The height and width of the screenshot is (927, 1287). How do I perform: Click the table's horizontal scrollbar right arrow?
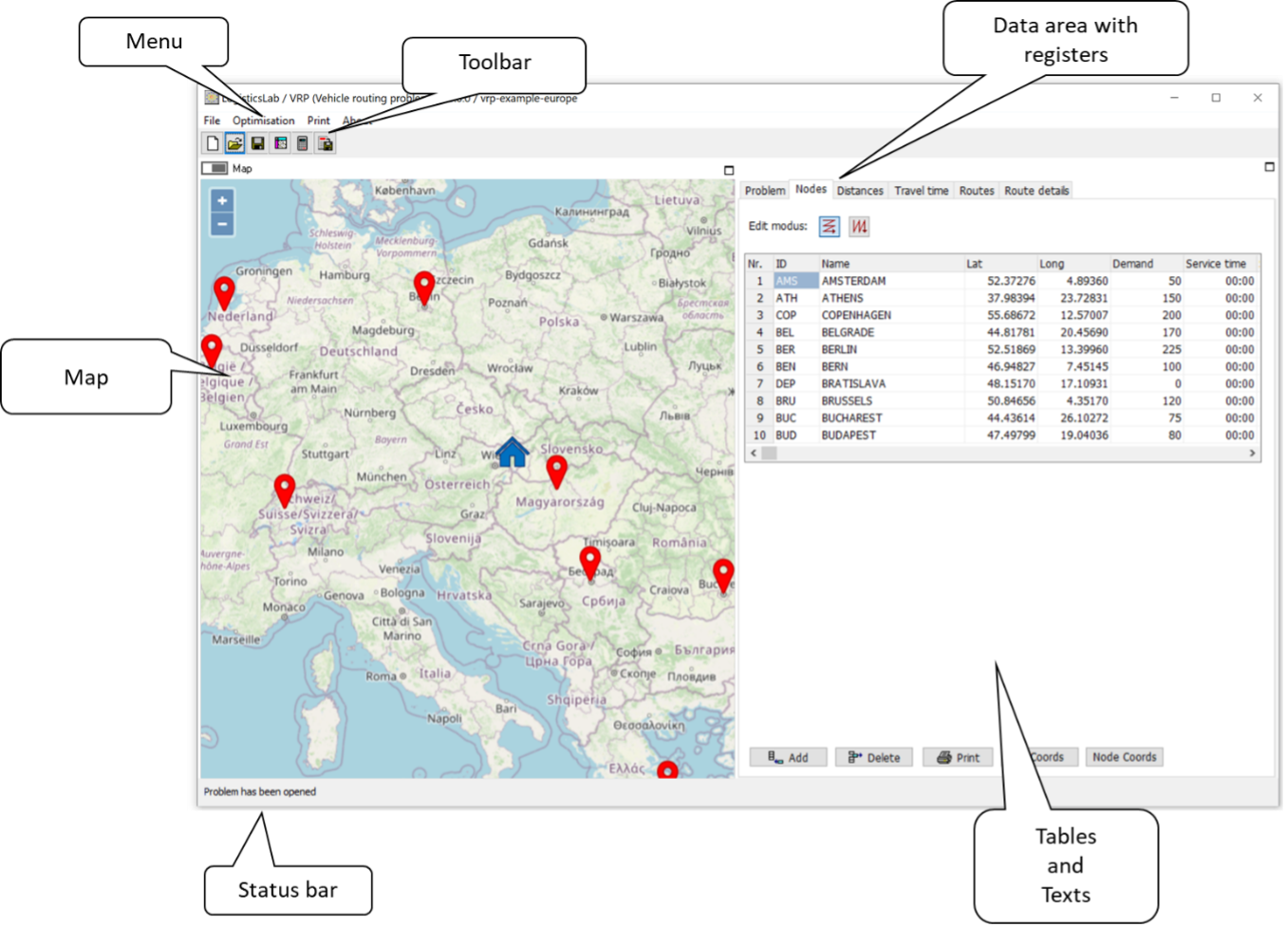click(x=1252, y=454)
